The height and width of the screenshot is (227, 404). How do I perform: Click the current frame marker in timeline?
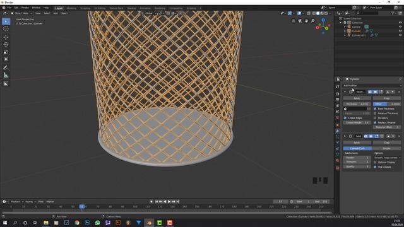coord(81,206)
